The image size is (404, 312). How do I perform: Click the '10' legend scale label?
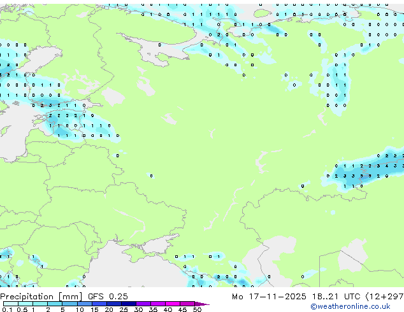(80, 309)
